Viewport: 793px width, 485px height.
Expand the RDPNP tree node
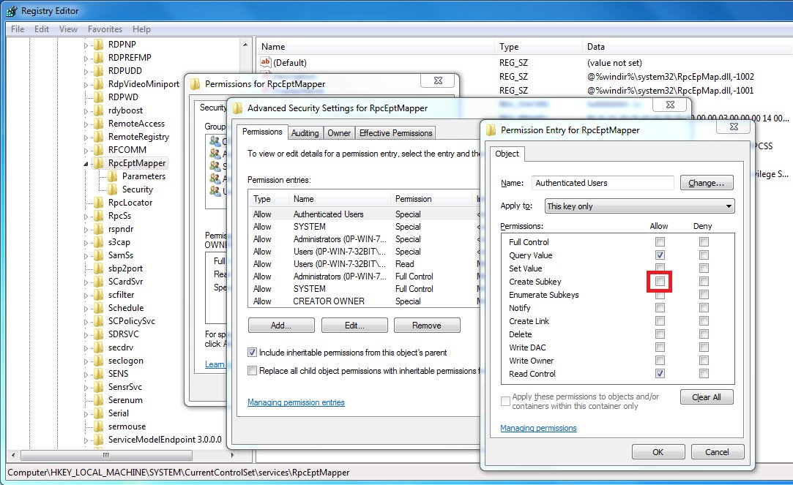pos(86,45)
